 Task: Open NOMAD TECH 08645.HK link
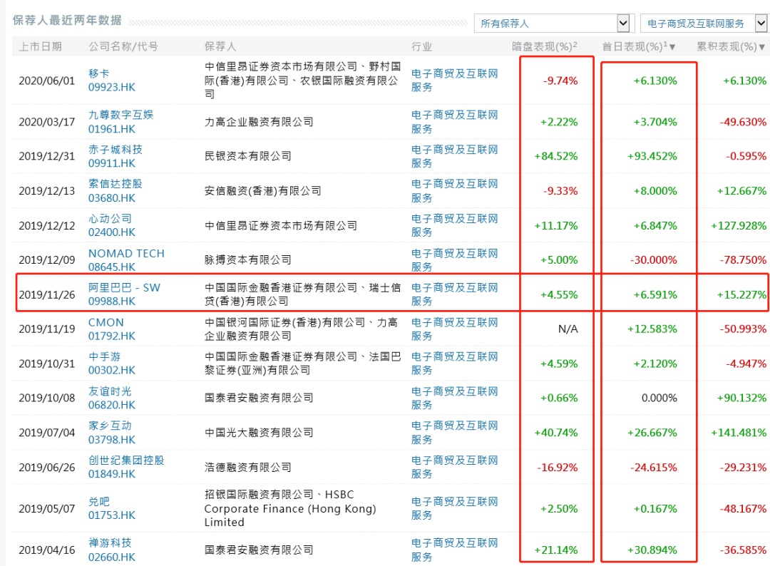click(126, 259)
